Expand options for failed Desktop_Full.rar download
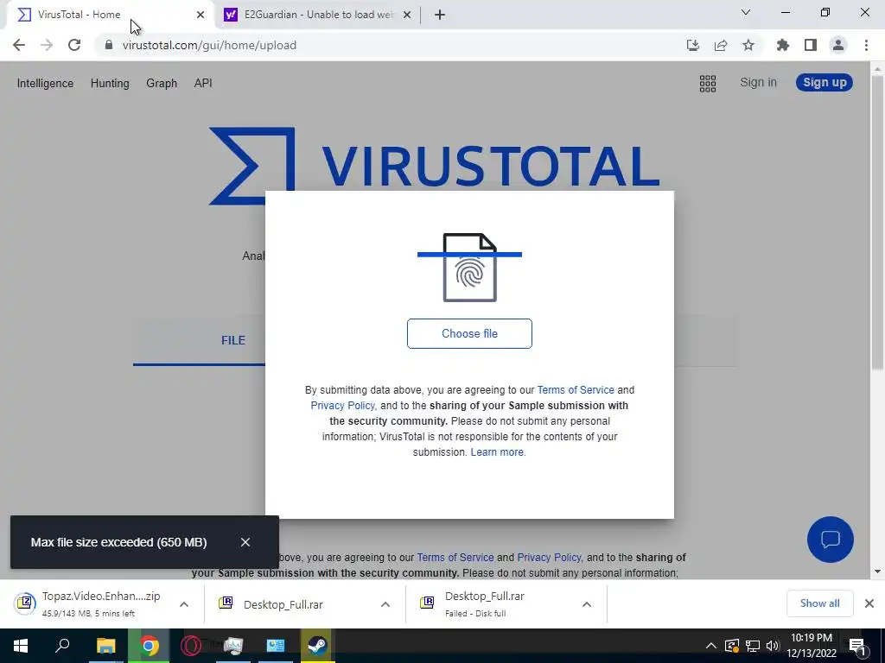 coord(587,603)
